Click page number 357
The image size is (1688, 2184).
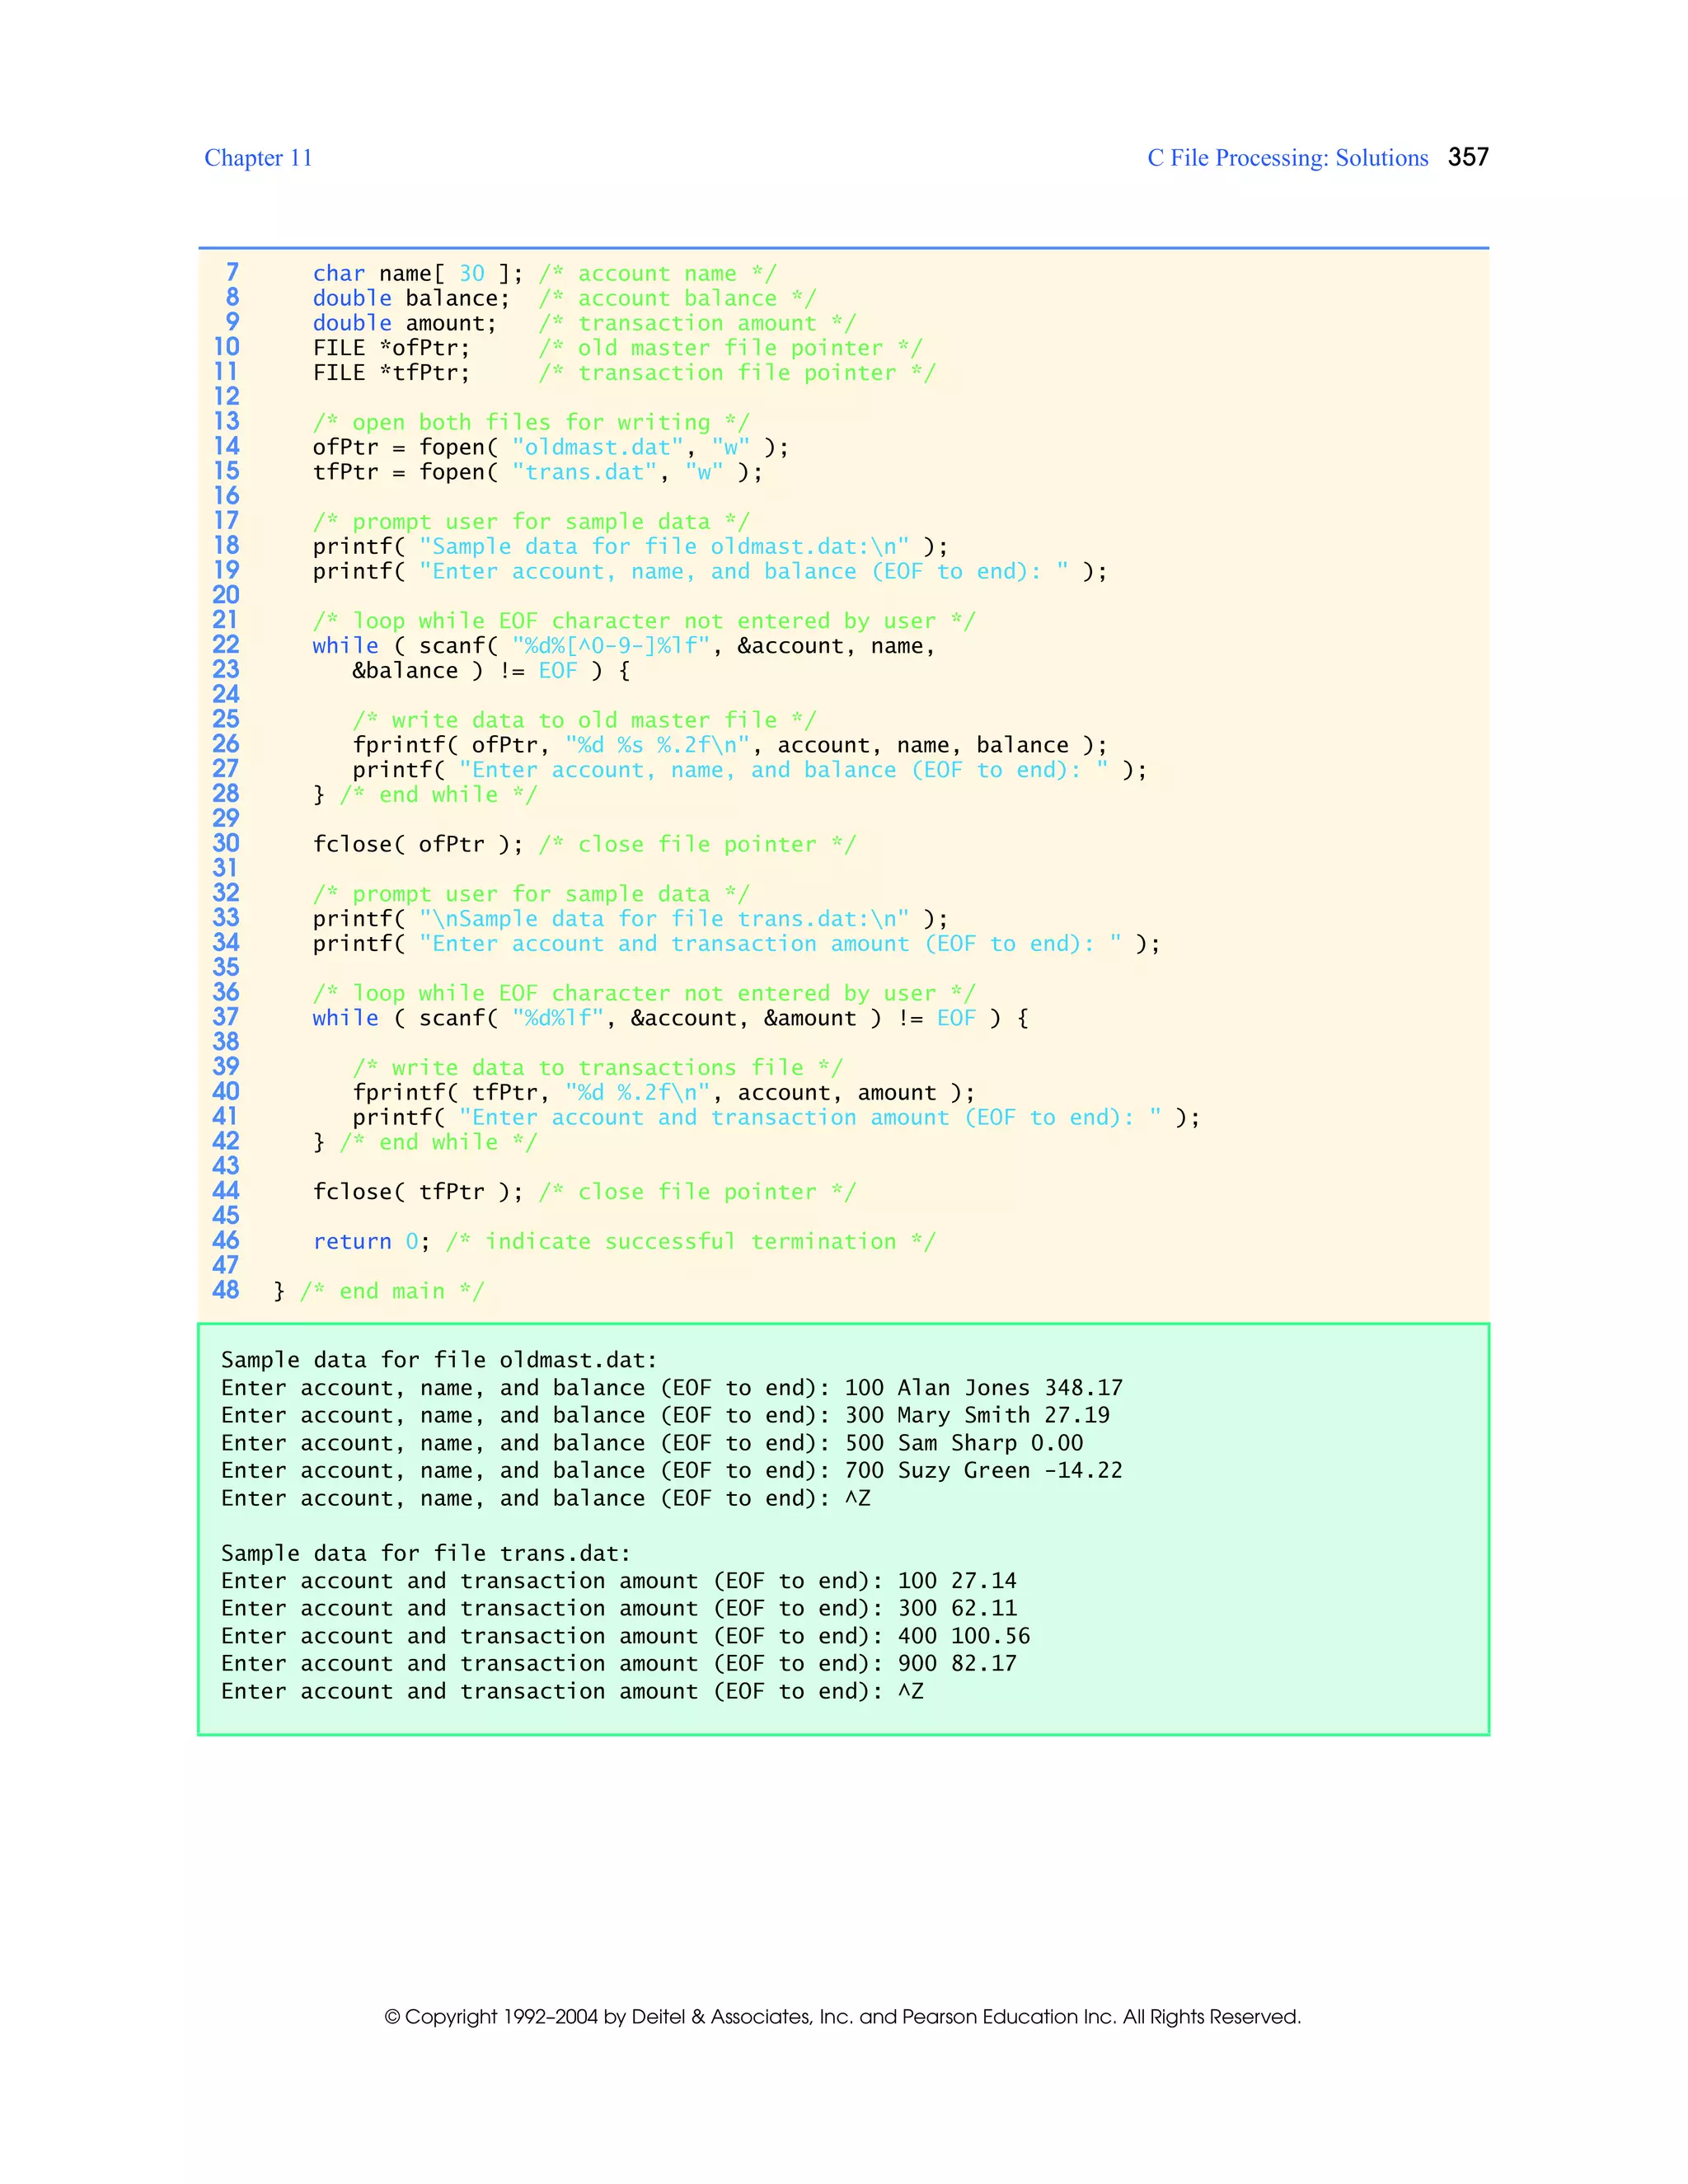(x=1468, y=157)
